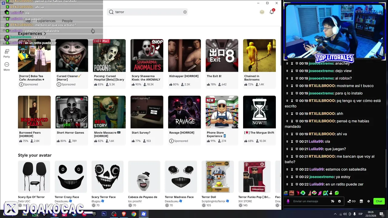Click the Style your avatar heading
The image size is (388, 218).
point(35,155)
